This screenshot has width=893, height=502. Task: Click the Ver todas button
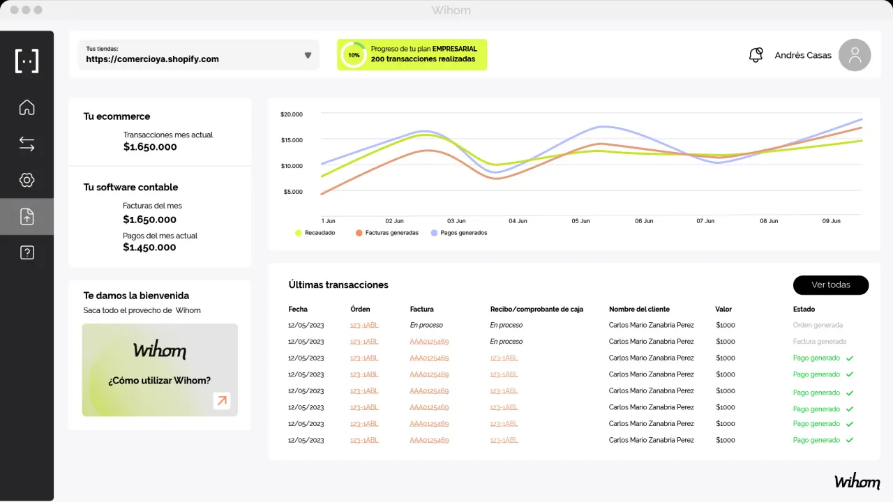tap(830, 285)
